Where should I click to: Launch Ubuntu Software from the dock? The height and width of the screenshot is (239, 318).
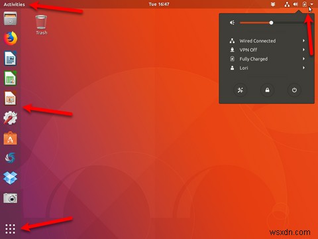(x=10, y=138)
